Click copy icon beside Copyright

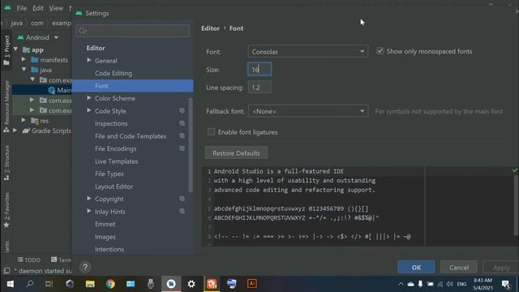[x=182, y=199]
